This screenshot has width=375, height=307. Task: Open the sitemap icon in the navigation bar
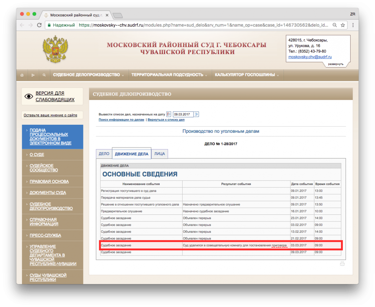tap(33, 75)
